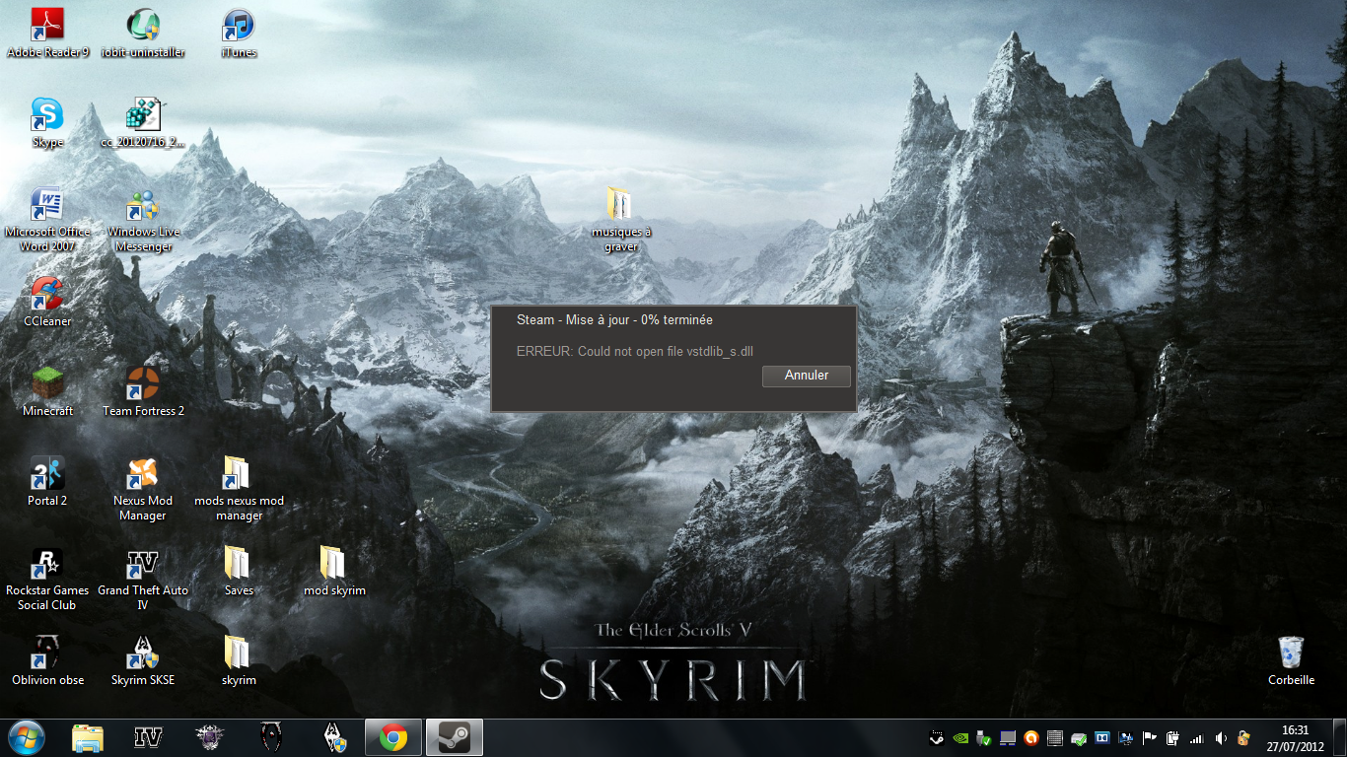Launch Oblivion from the taskbar pin
The height and width of the screenshot is (757, 1347).
pos(270,737)
